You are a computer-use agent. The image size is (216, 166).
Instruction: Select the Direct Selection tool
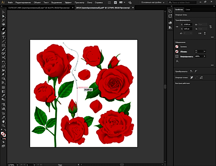(3, 16)
